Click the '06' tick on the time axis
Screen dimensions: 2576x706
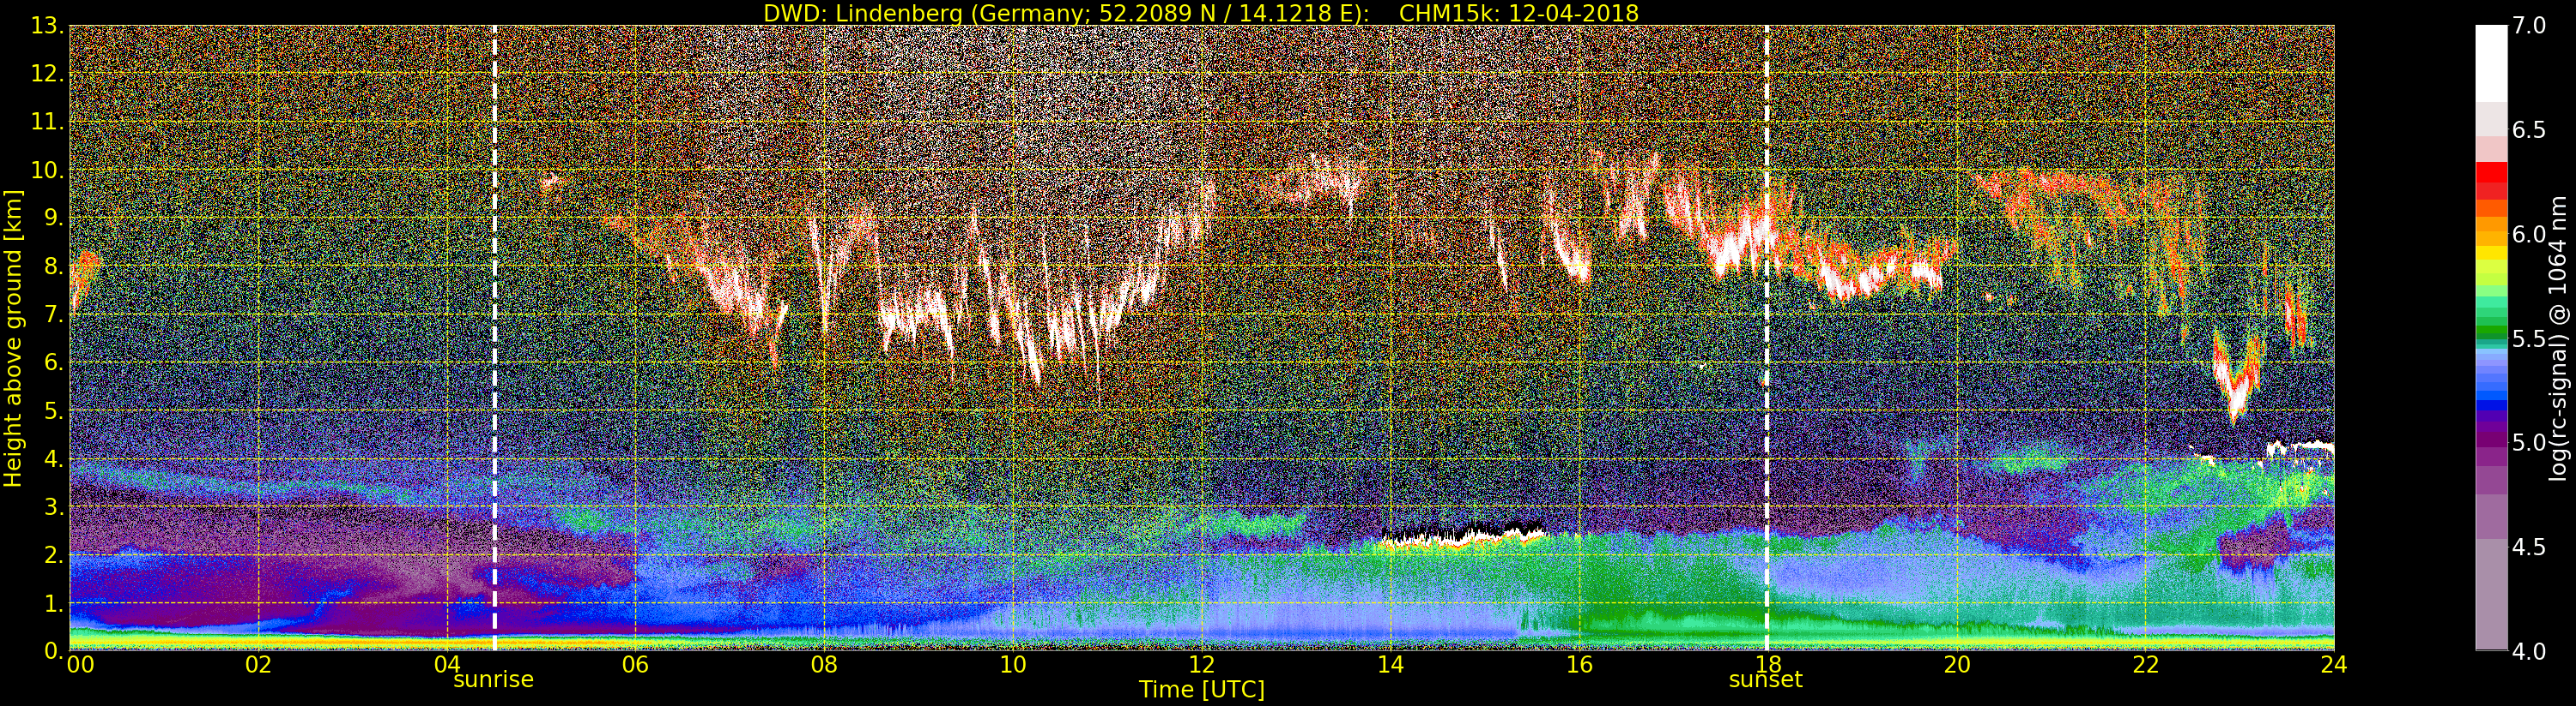click(635, 664)
